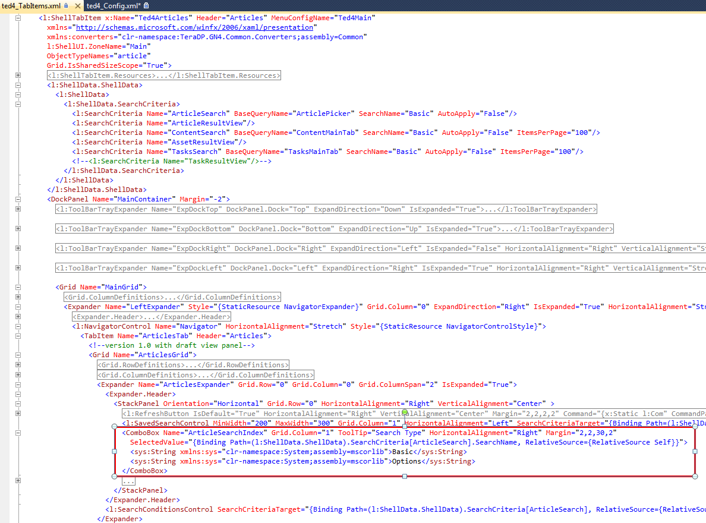Open the schemas.microsoft.com xaml presentation link
706x523 pixels.
[194, 27]
